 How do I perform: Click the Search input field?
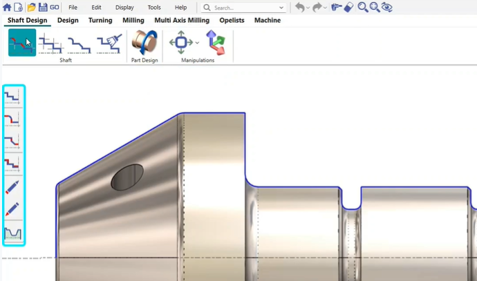click(x=243, y=8)
